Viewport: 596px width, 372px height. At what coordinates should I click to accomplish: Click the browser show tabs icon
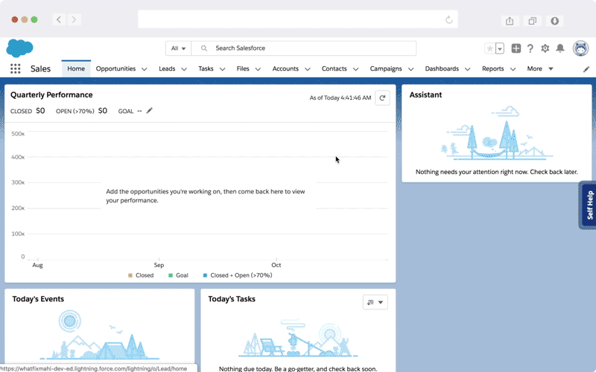(x=532, y=21)
